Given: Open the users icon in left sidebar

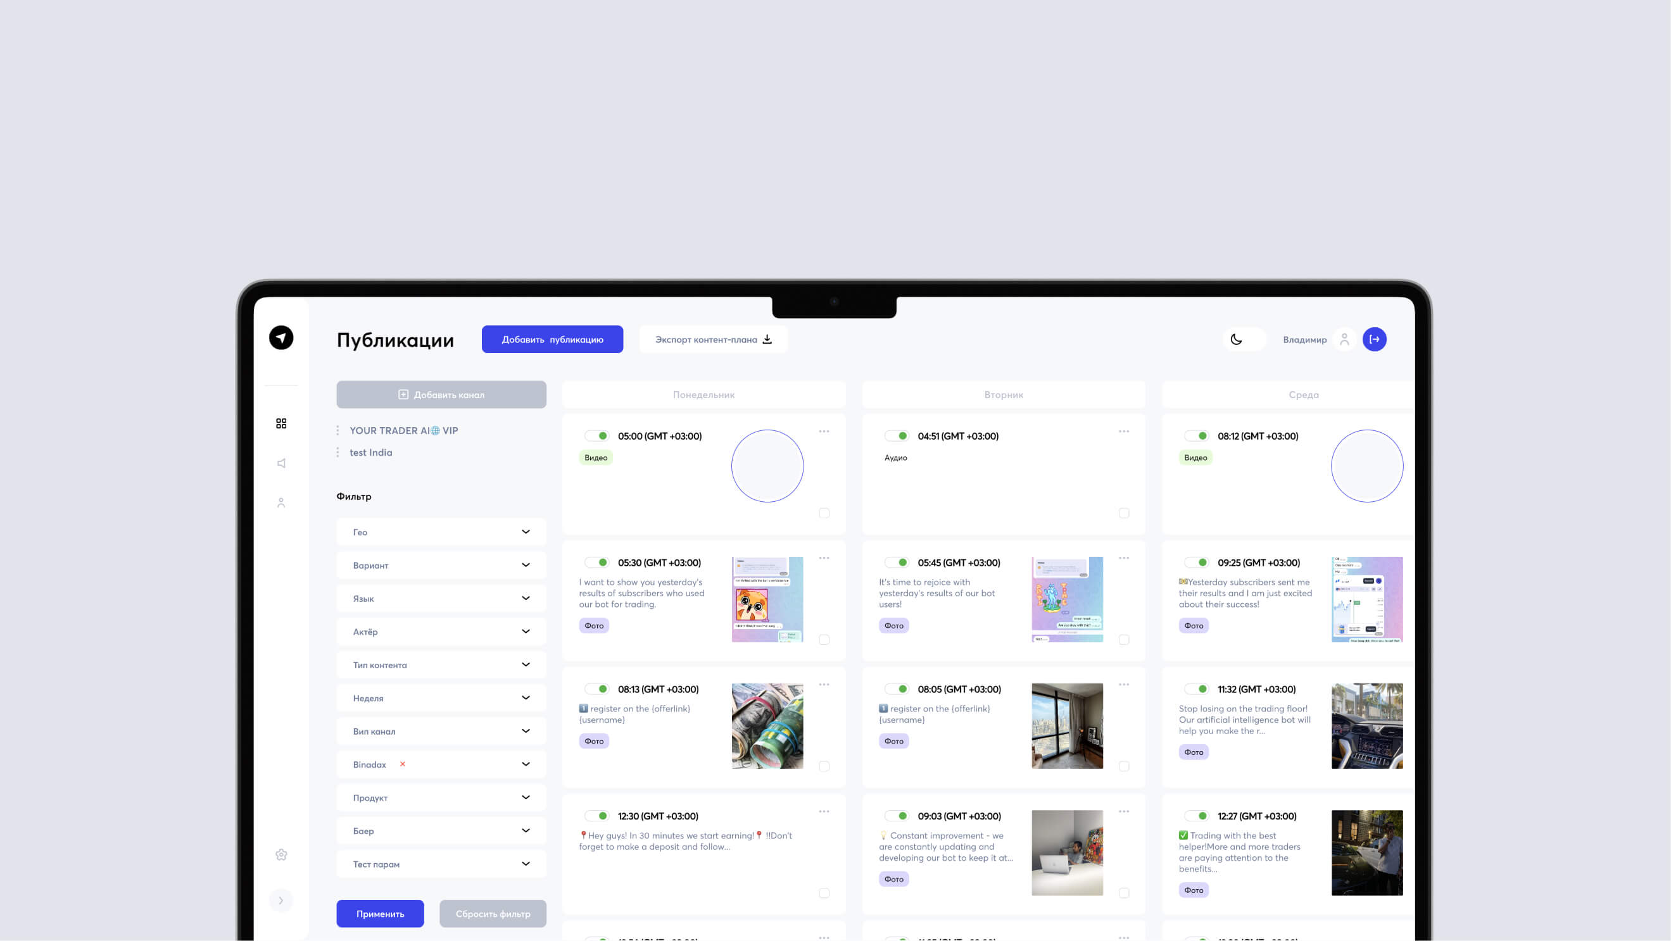Looking at the screenshot, I should pyautogui.click(x=281, y=503).
